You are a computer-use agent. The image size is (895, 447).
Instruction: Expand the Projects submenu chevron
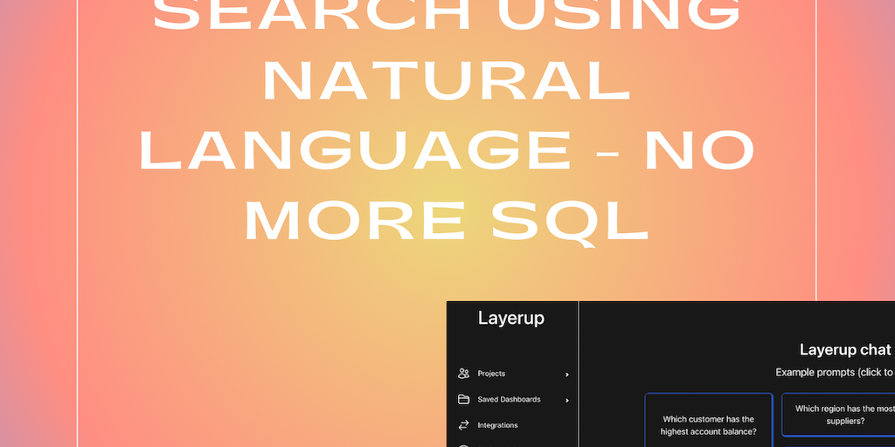pyautogui.click(x=566, y=375)
